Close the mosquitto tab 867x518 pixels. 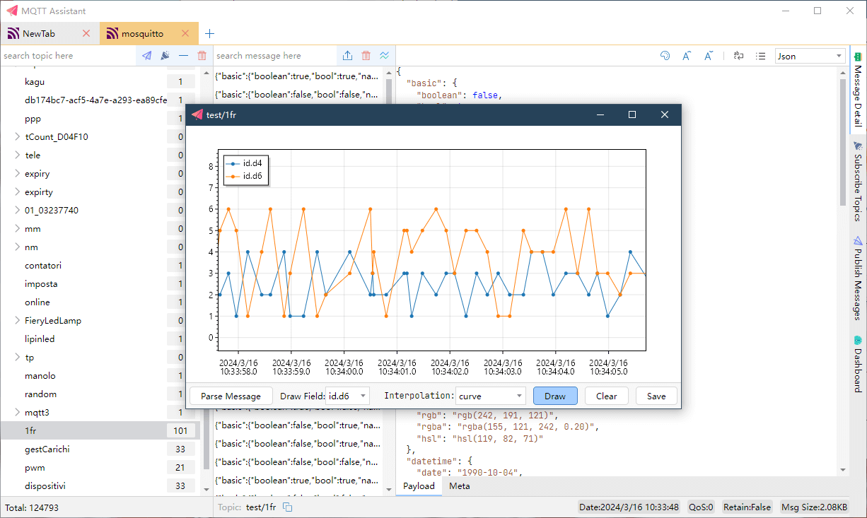point(185,33)
